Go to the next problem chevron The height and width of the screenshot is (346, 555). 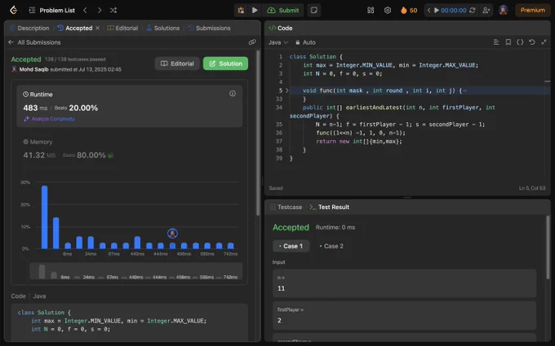click(100, 11)
